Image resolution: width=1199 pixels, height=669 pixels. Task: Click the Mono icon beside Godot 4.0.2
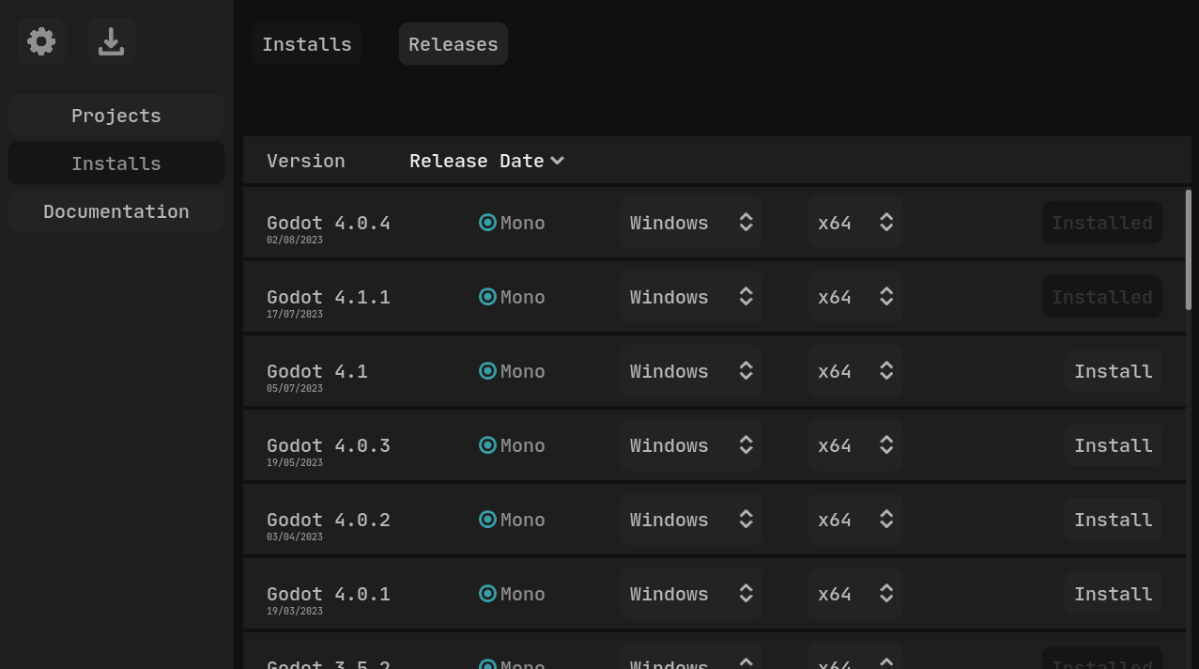click(x=487, y=519)
